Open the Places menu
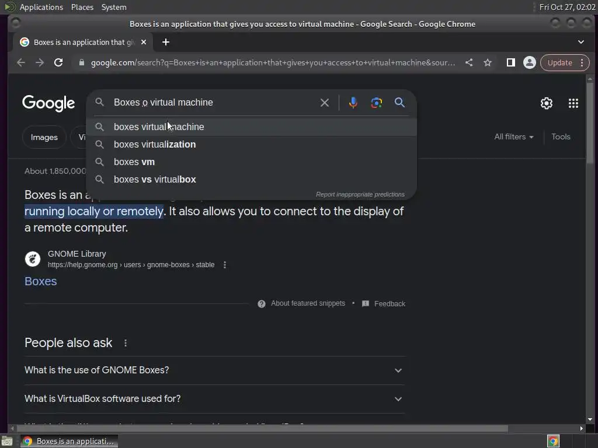Image resolution: width=598 pixels, height=448 pixels. pyautogui.click(x=82, y=7)
